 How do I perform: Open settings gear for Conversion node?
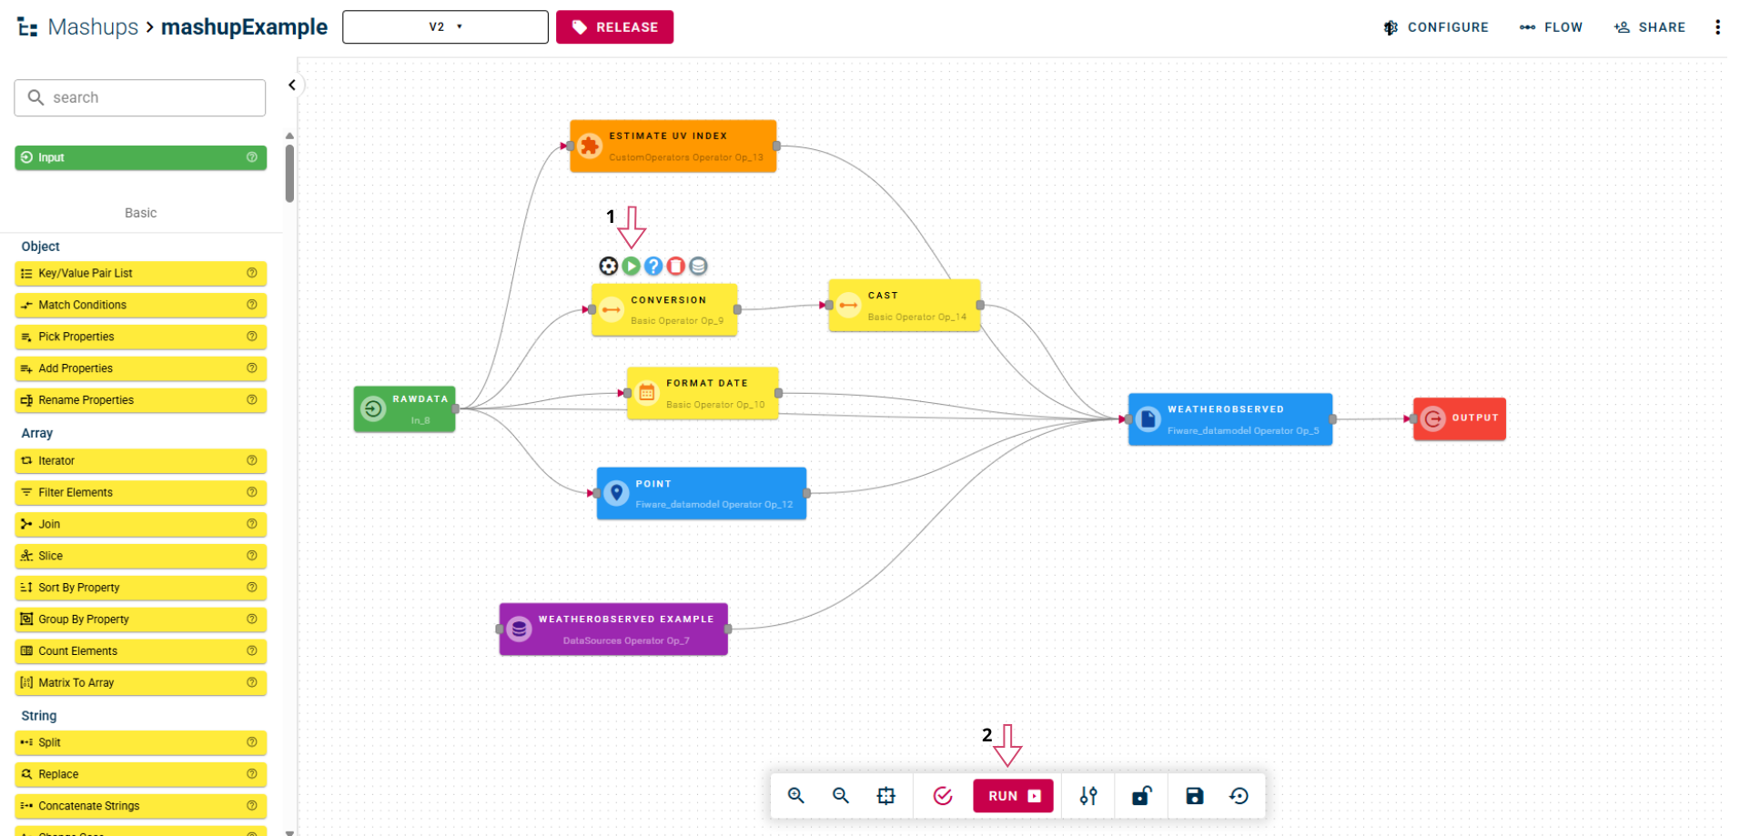pos(608,266)
